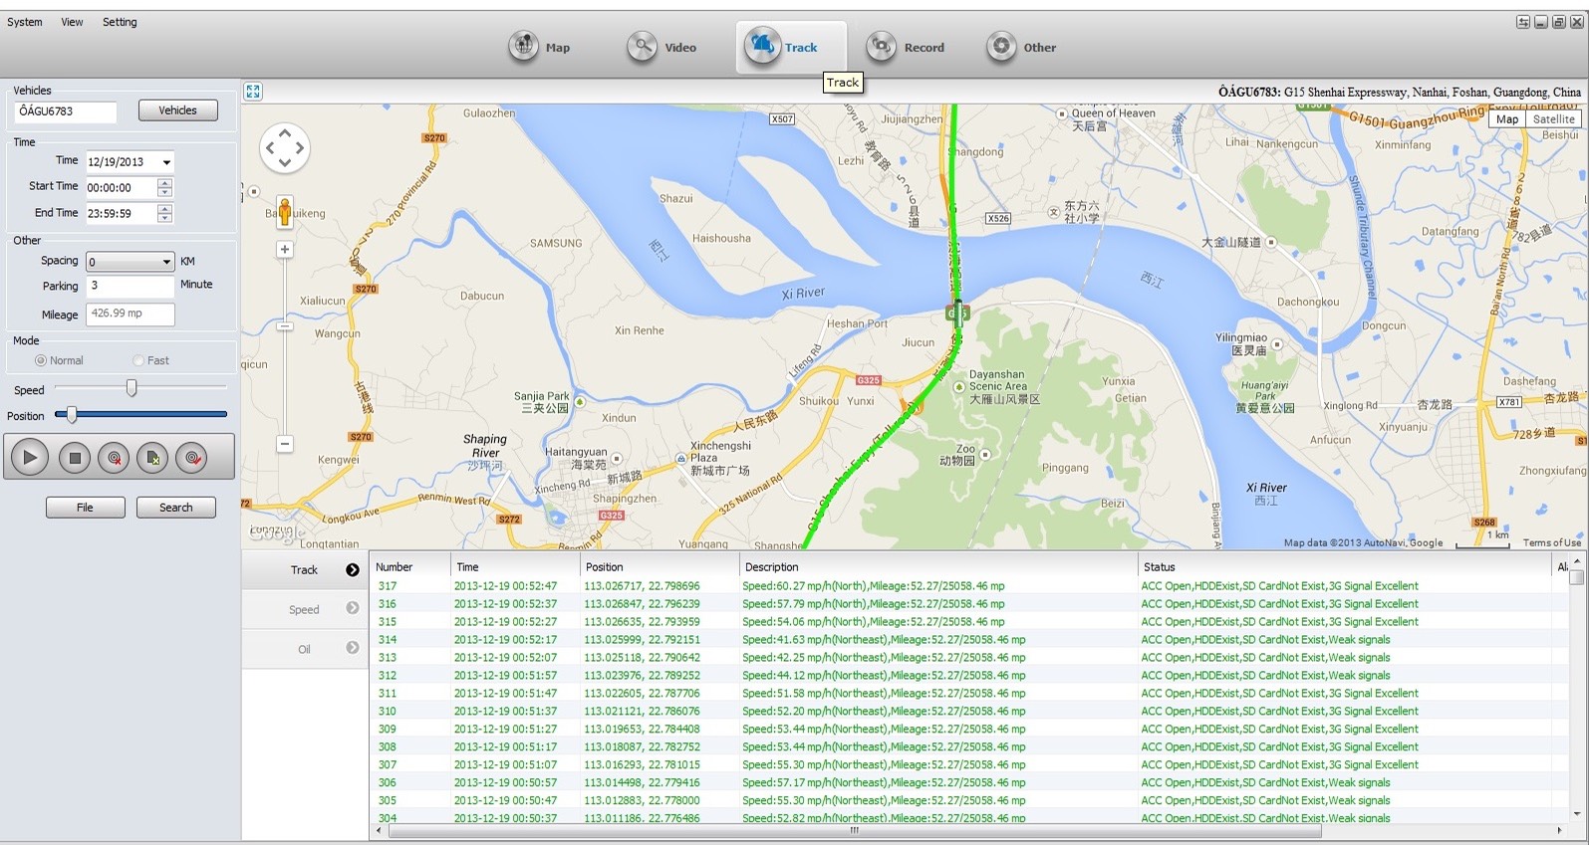Click the fullscreen map expand icon
1589x845 pixels.
coord(253,92)
